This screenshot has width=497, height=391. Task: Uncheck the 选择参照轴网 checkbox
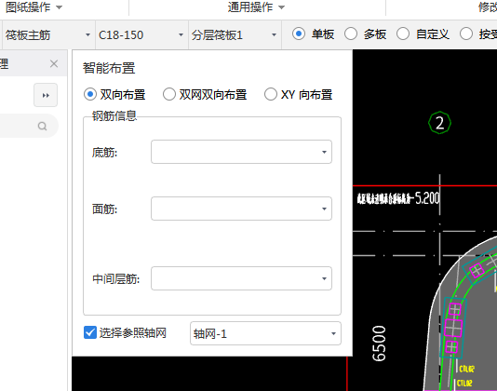(x=90, y=332)
